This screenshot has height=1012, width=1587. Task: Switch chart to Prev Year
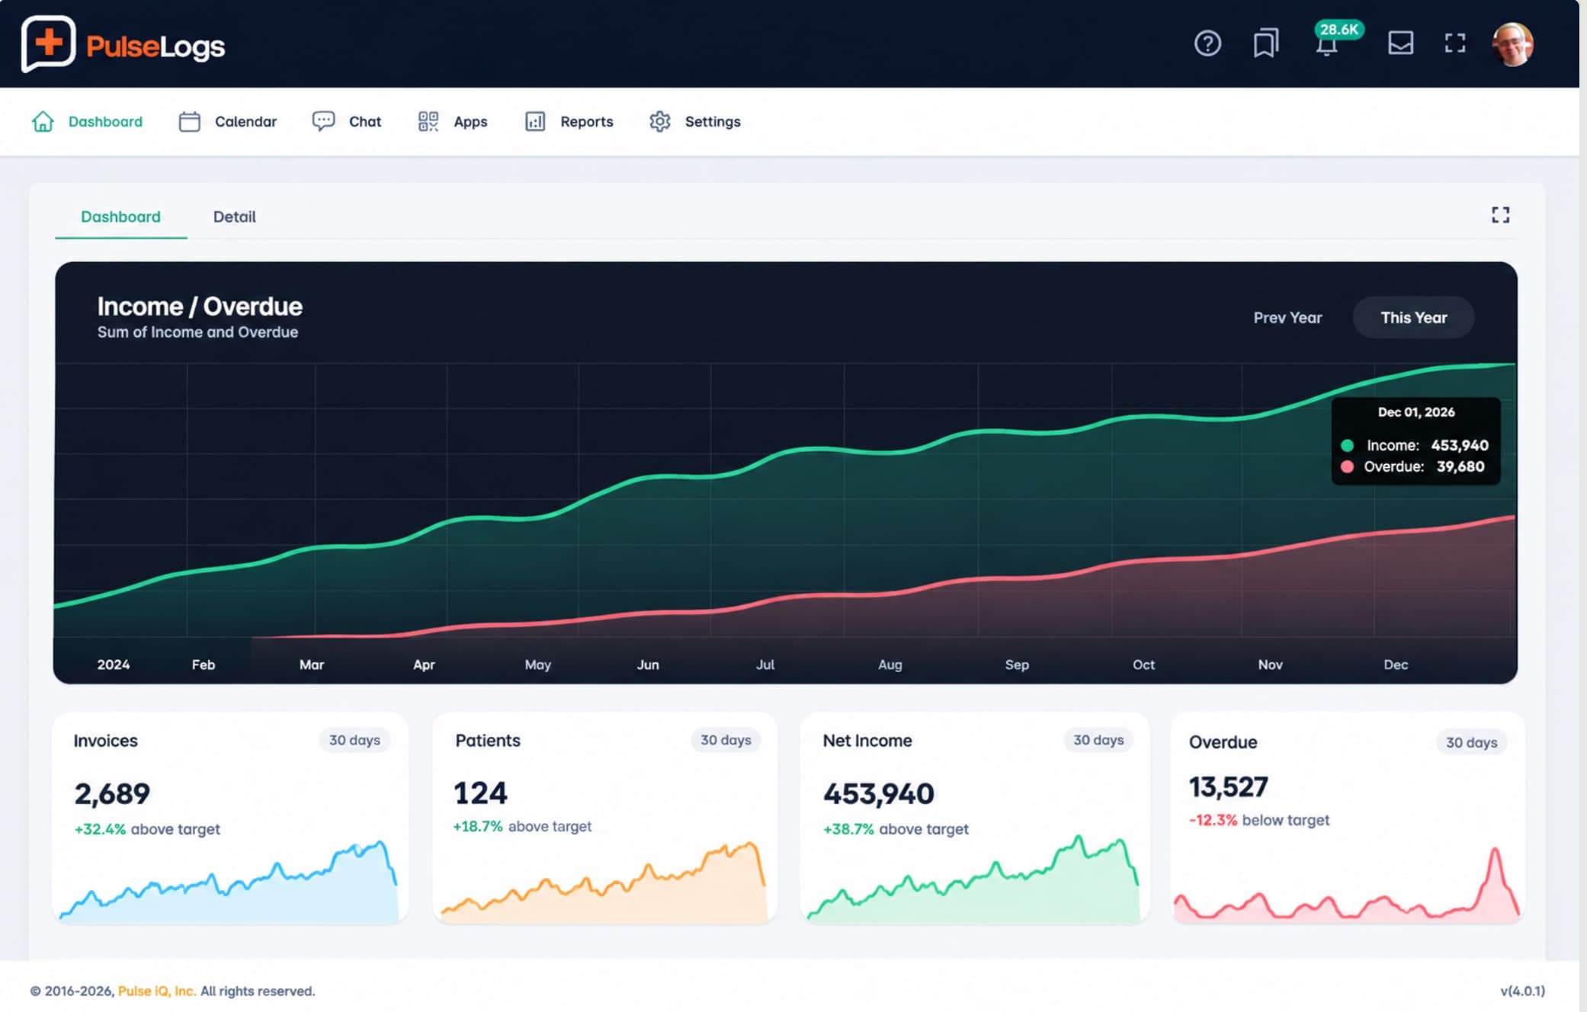click(x=1287, y=318)
